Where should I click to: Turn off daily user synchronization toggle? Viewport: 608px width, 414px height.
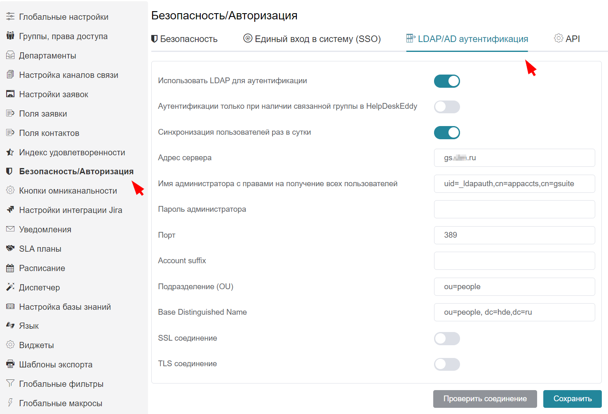[x=447, y=133]
